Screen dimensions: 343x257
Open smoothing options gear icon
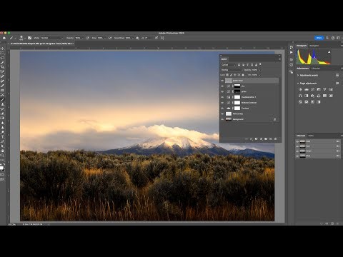137,38
